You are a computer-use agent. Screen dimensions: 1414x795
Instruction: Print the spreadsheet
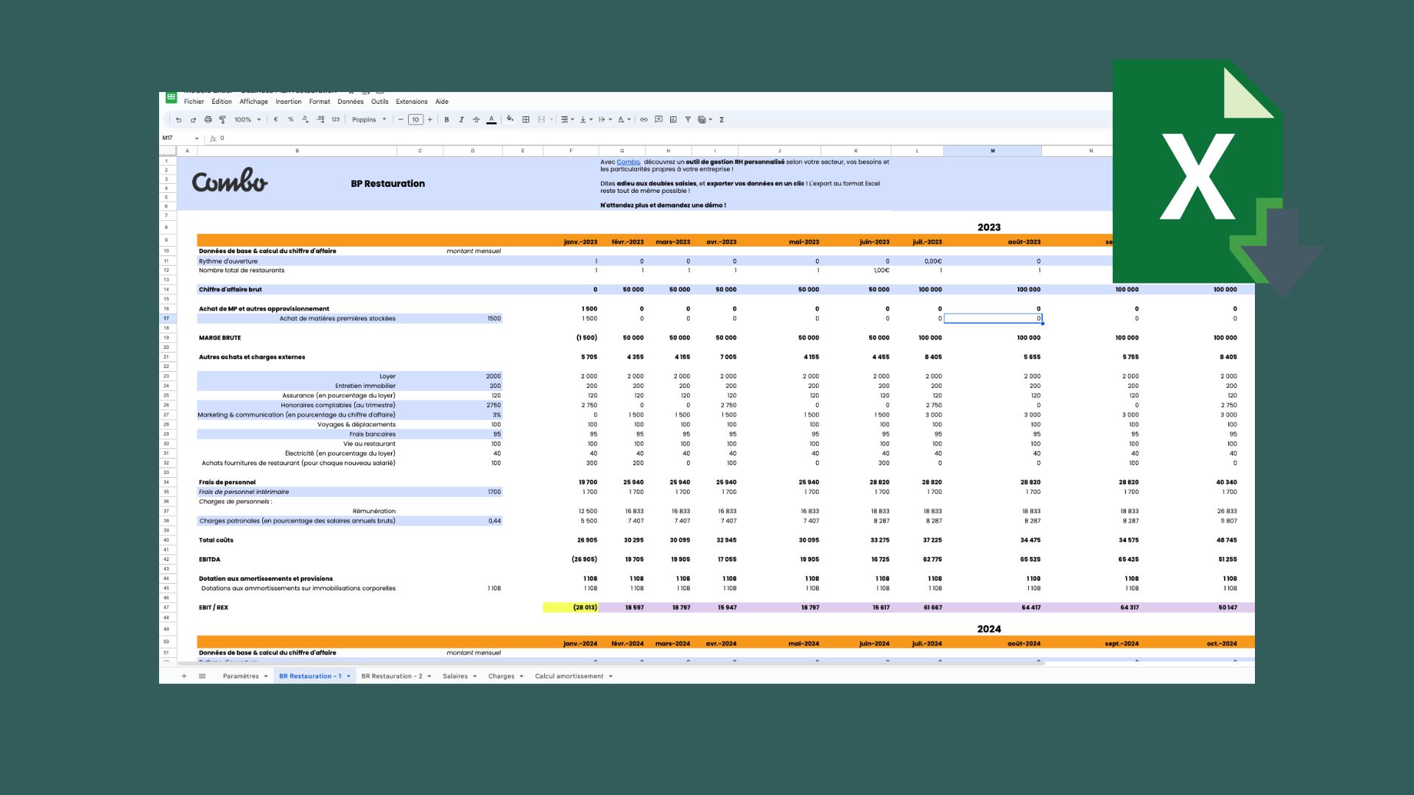click(x=208, y=119)
